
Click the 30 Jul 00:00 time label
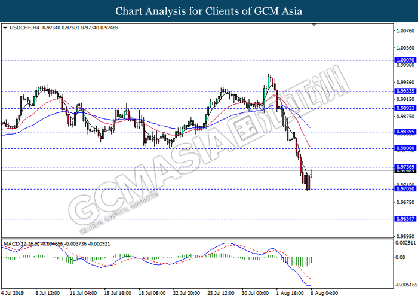coord(255,293)
